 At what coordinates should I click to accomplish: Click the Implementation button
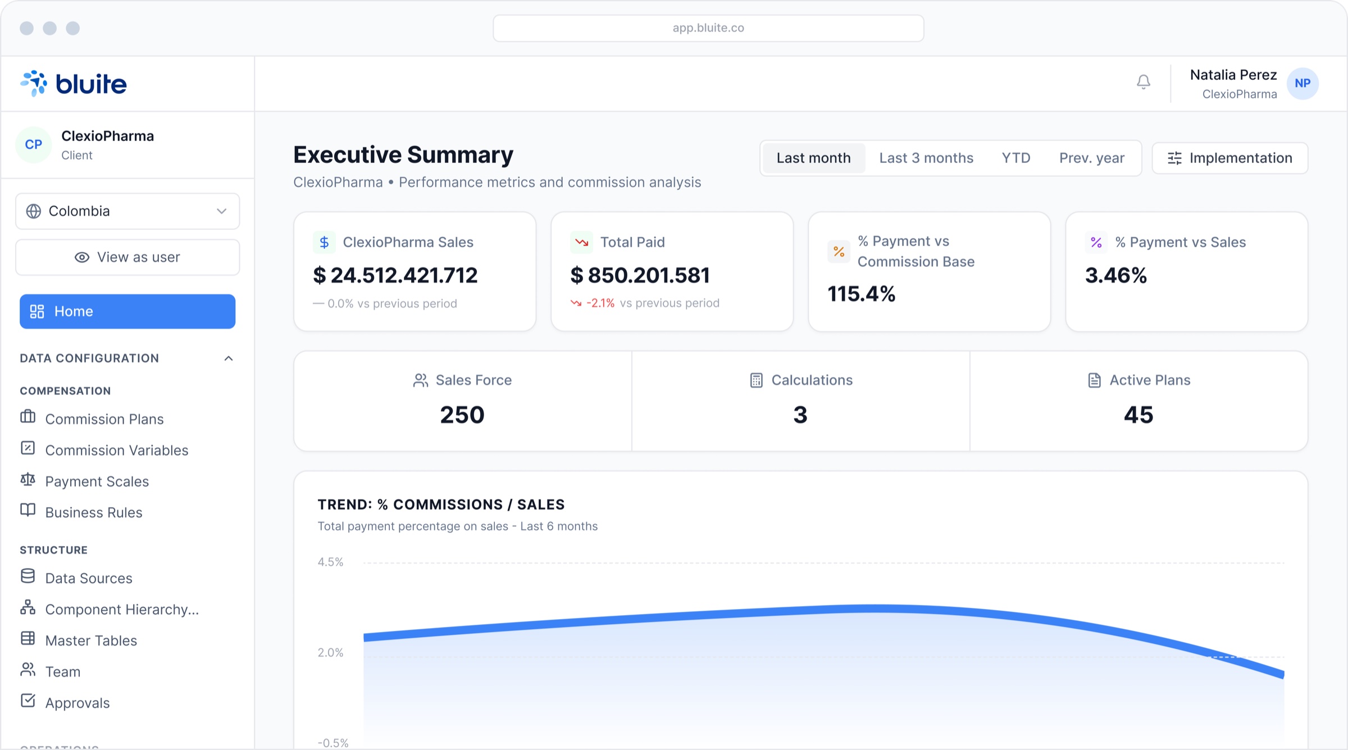1229,158
